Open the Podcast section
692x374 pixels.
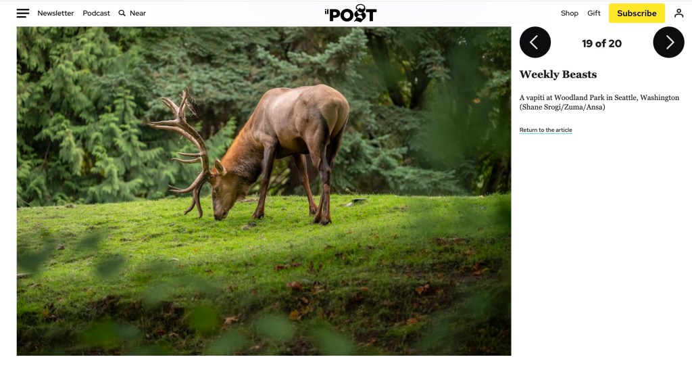[x=96, y=14]
